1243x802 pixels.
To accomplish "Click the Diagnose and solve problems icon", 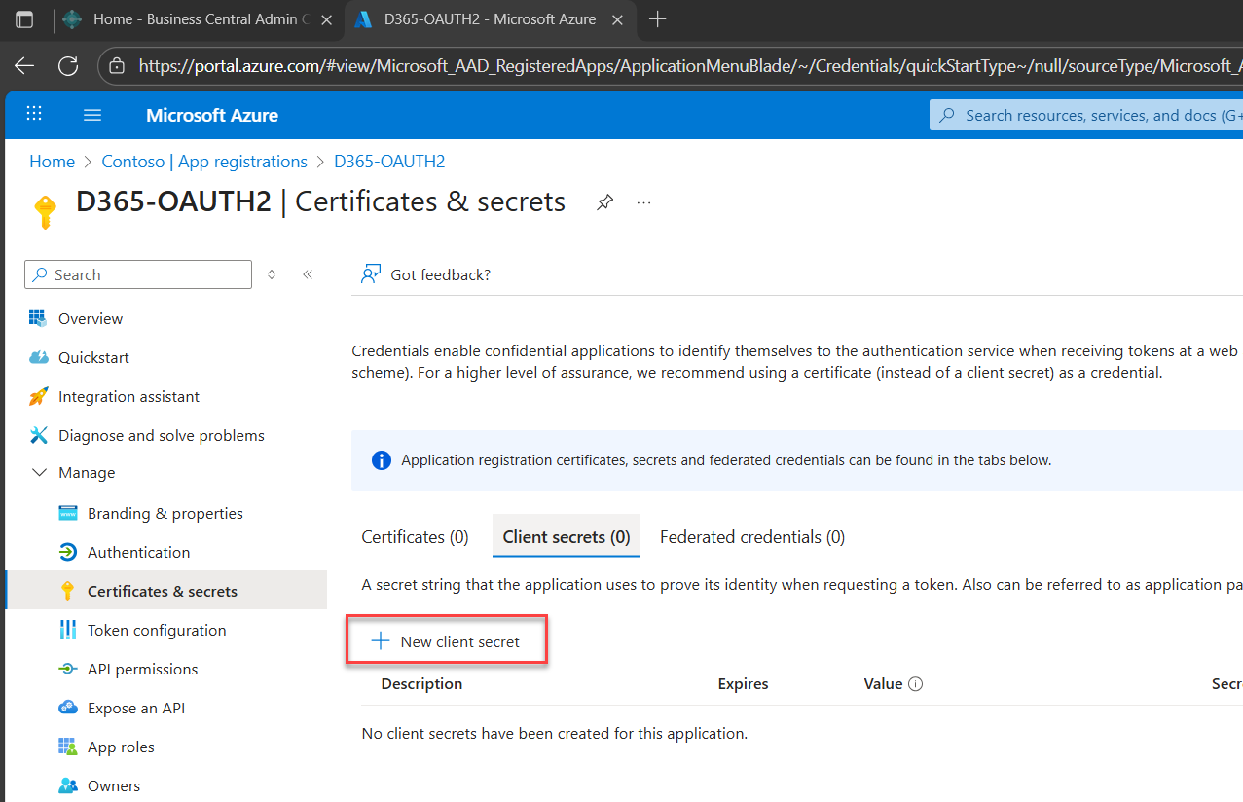I will [38, 435].
